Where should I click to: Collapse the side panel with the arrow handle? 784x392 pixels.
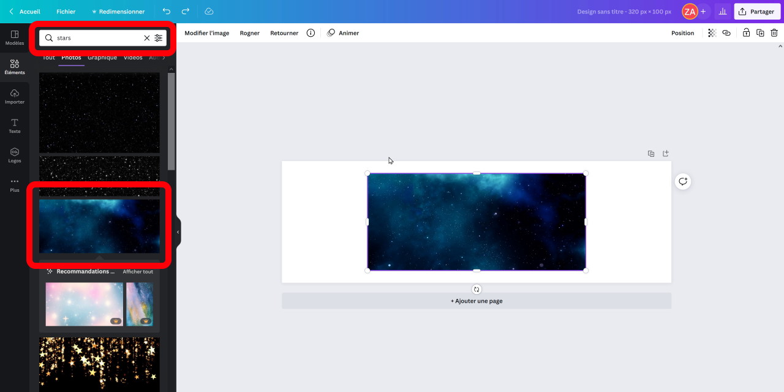pyautogui.click(x=178, y=232)
